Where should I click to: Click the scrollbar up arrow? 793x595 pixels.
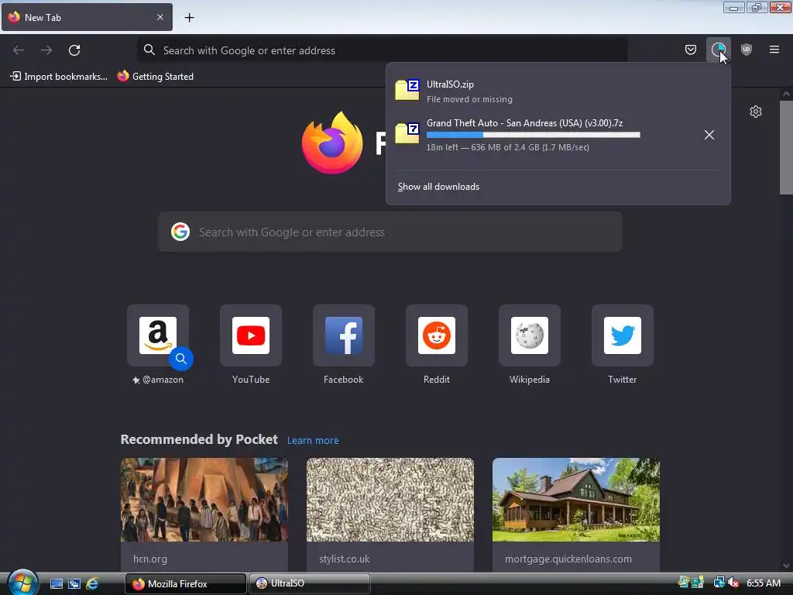[786, 94]
